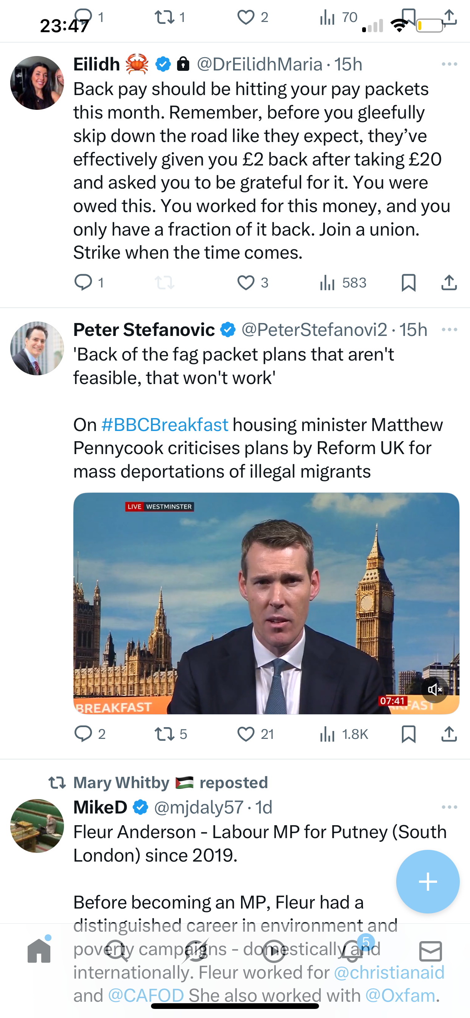This screenshot has width=470, height=1018.
Task: Open more options for MikeD's tweet
Action: tap(450, 807)
